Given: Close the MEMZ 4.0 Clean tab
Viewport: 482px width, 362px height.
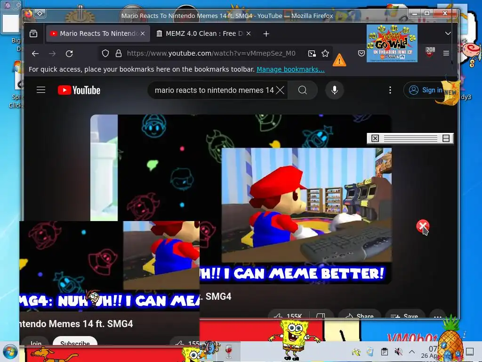Looking at the screenshot, I should tap(249, 33).
